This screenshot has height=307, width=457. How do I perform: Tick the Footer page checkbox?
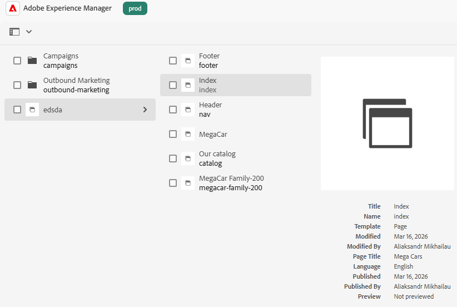173,61
